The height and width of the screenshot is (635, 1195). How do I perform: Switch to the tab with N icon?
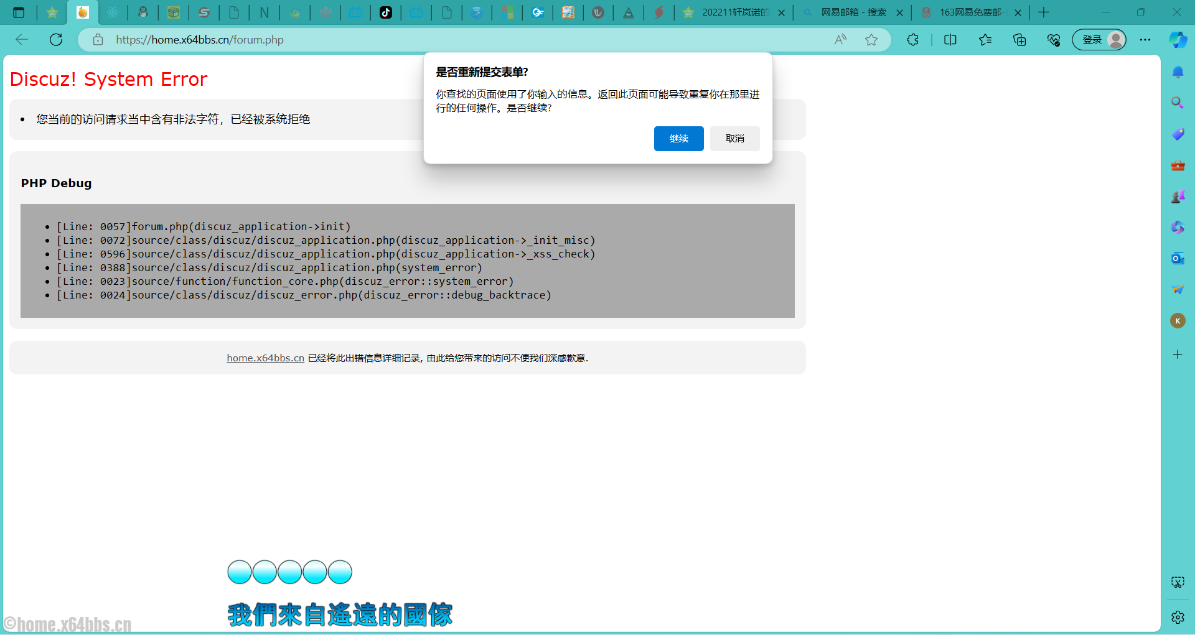coord(265,12)
